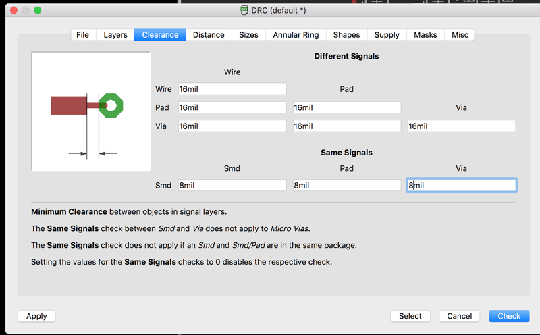The image size is (540, 335).
Task: Select the Misc tab
Action: coord(460,35)
